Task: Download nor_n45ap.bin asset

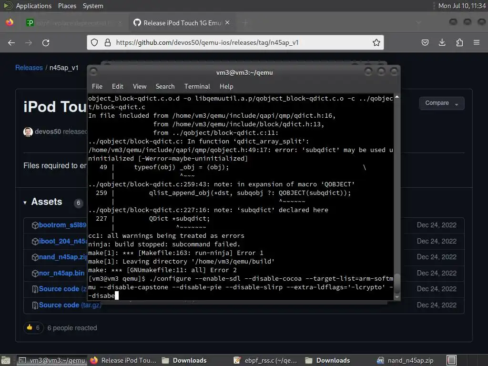Action: click(x=61, y=273)
